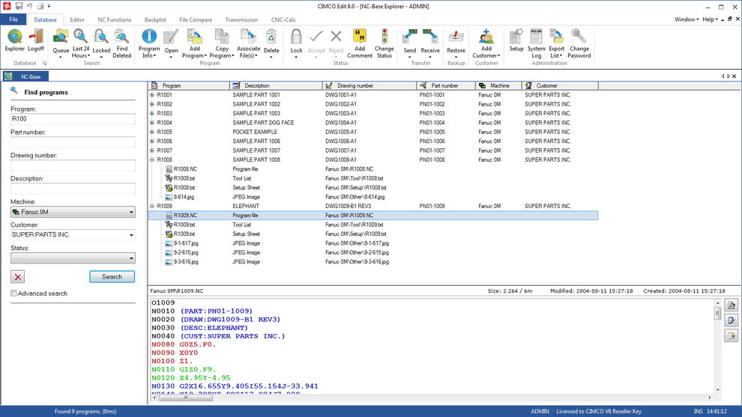
Task: Switch to the Editor ribbon tab
Action: coord(77,20)
